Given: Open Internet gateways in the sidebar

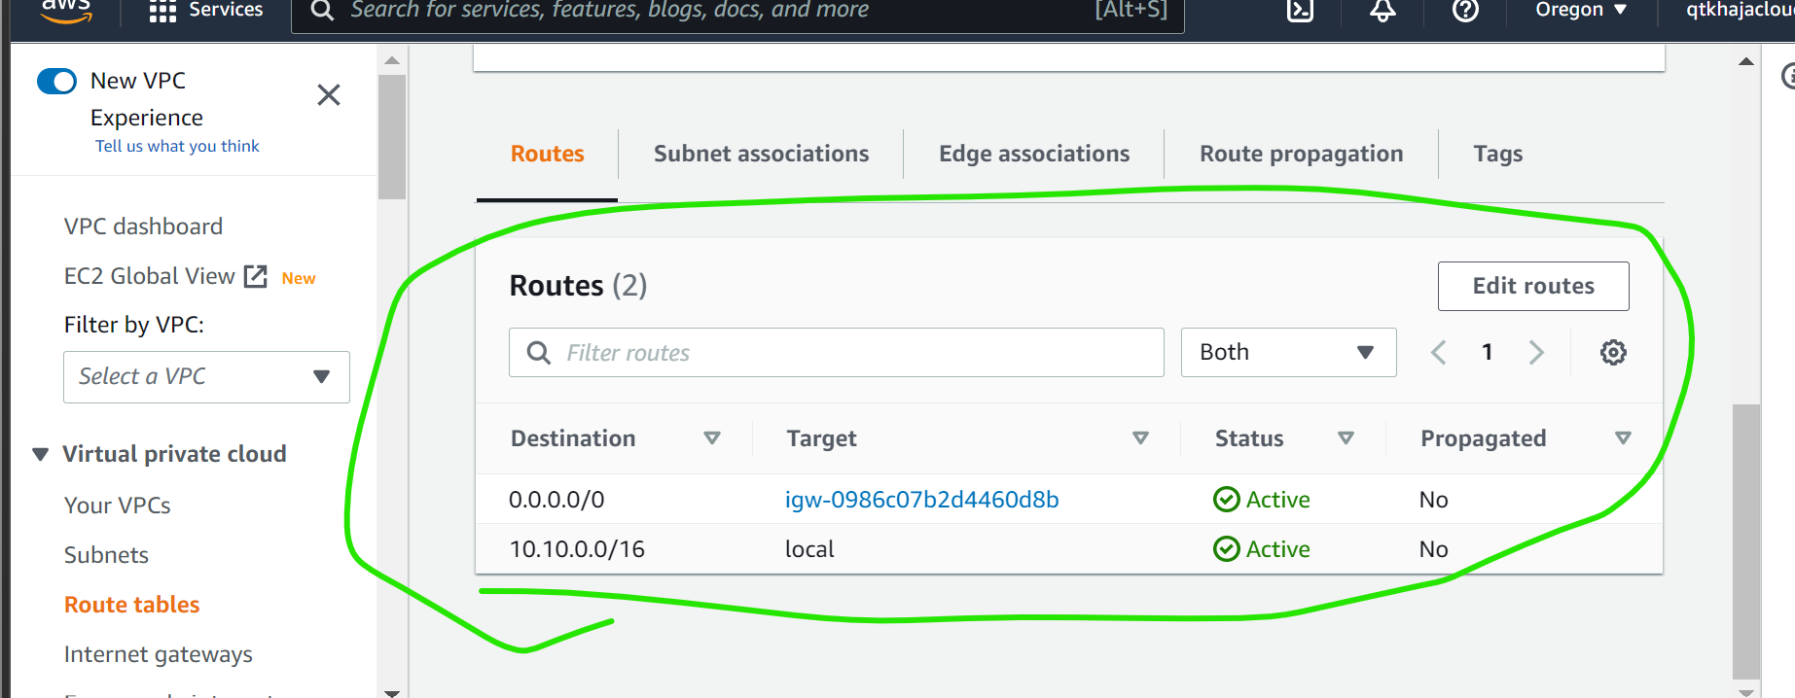Looking at the screenshot, I should click(x=159, y=654).
